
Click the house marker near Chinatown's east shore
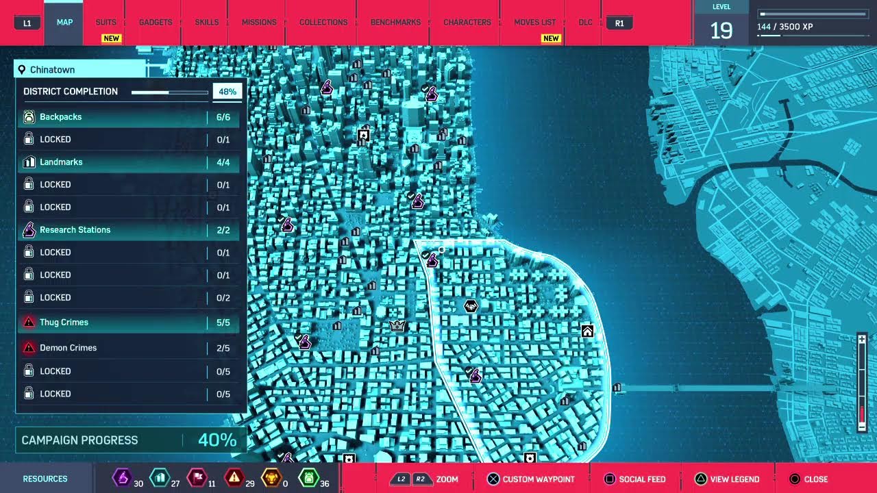click(x=587, y=331)
